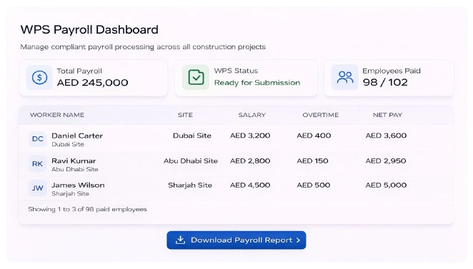The height and width of the screenshot is (269, 473).
Task: Select net pay value AED 3,600
Action: pos(386,136)
